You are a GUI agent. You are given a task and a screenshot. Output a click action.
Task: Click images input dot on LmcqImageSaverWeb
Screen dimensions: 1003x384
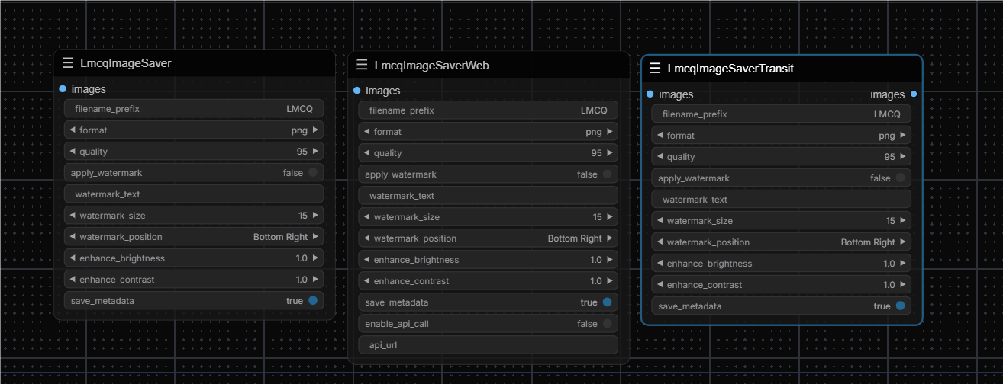point(356,91)
